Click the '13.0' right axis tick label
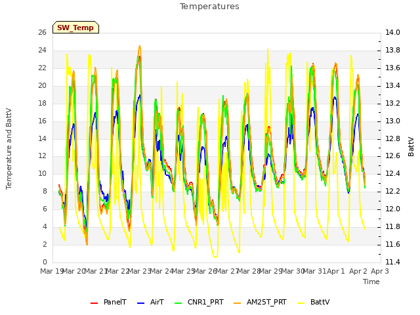This screenshot has height=315, width=420. (392, 121)
